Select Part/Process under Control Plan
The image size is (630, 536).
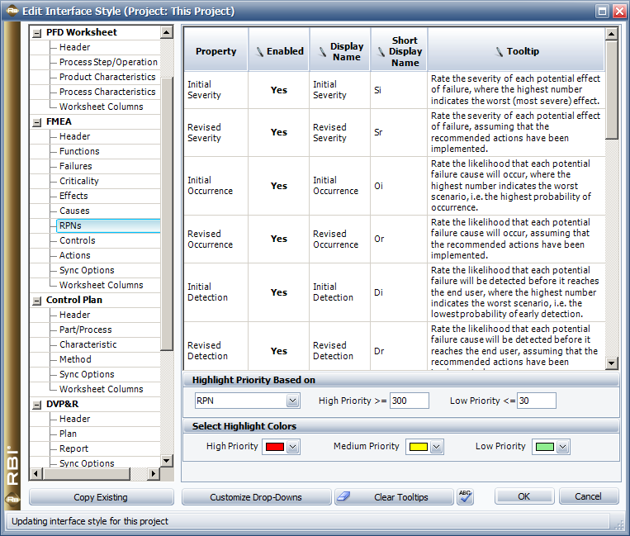(85, 330)
